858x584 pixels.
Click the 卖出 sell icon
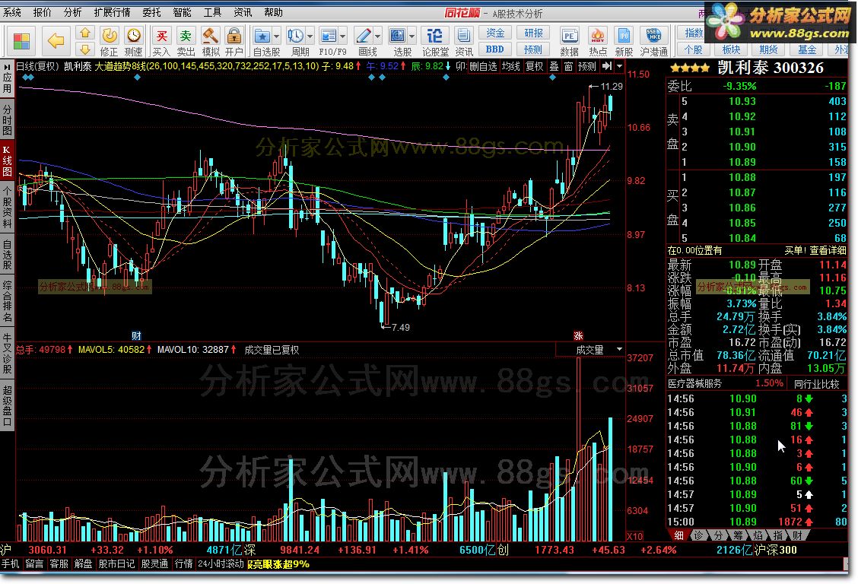(x=186, y=41)
